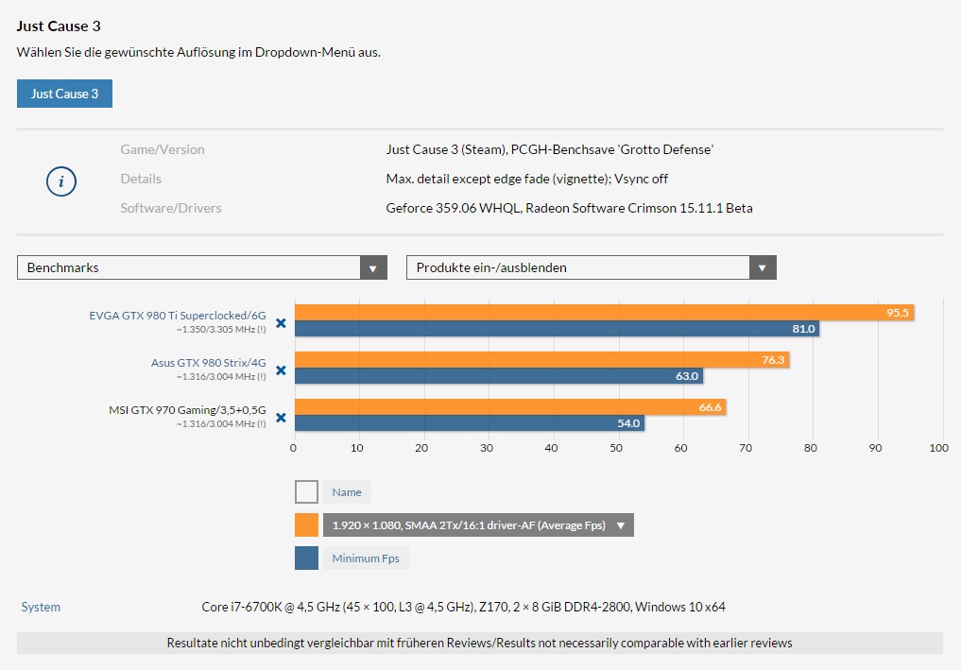Toggle the empty Name legend box

click(306, 491)
